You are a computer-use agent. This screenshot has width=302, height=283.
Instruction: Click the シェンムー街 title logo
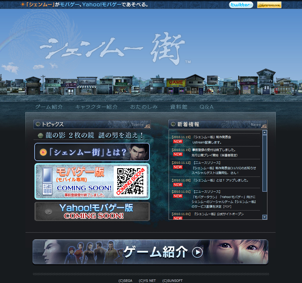click(115, 48)
